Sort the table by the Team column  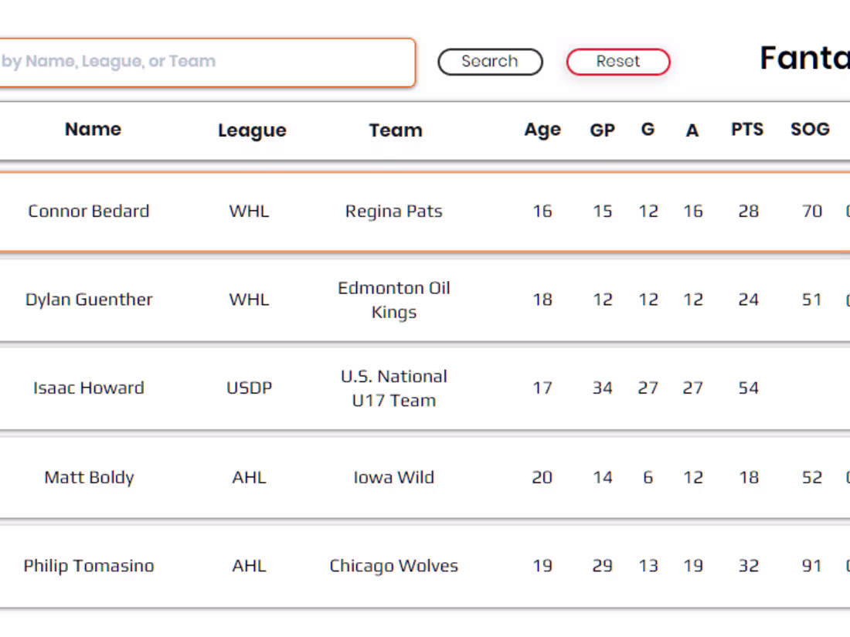tap(396, 130)
